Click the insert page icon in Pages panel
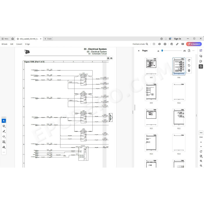This screenshot has height=204, width=204. (189, 51)
